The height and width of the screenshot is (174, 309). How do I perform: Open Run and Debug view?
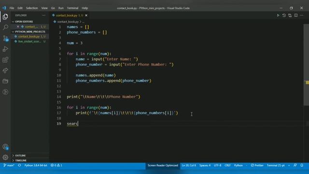[5, 49]
